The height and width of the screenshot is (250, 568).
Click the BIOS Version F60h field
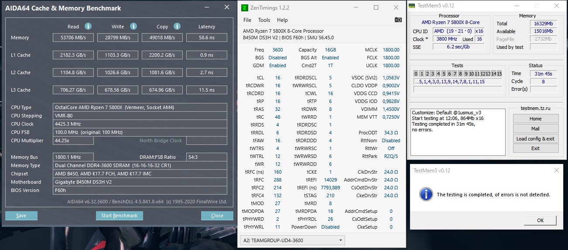tap(140, 190)
